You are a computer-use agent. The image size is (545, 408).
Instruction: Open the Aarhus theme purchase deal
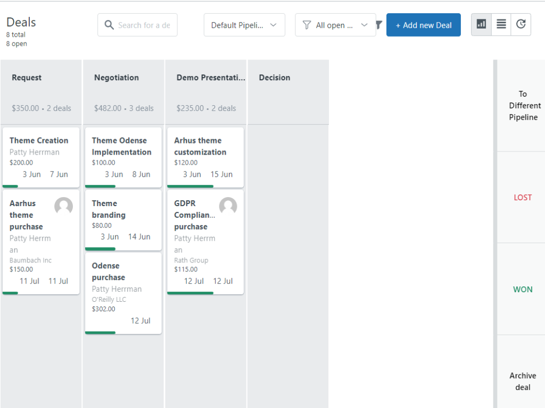coord(41,242)
